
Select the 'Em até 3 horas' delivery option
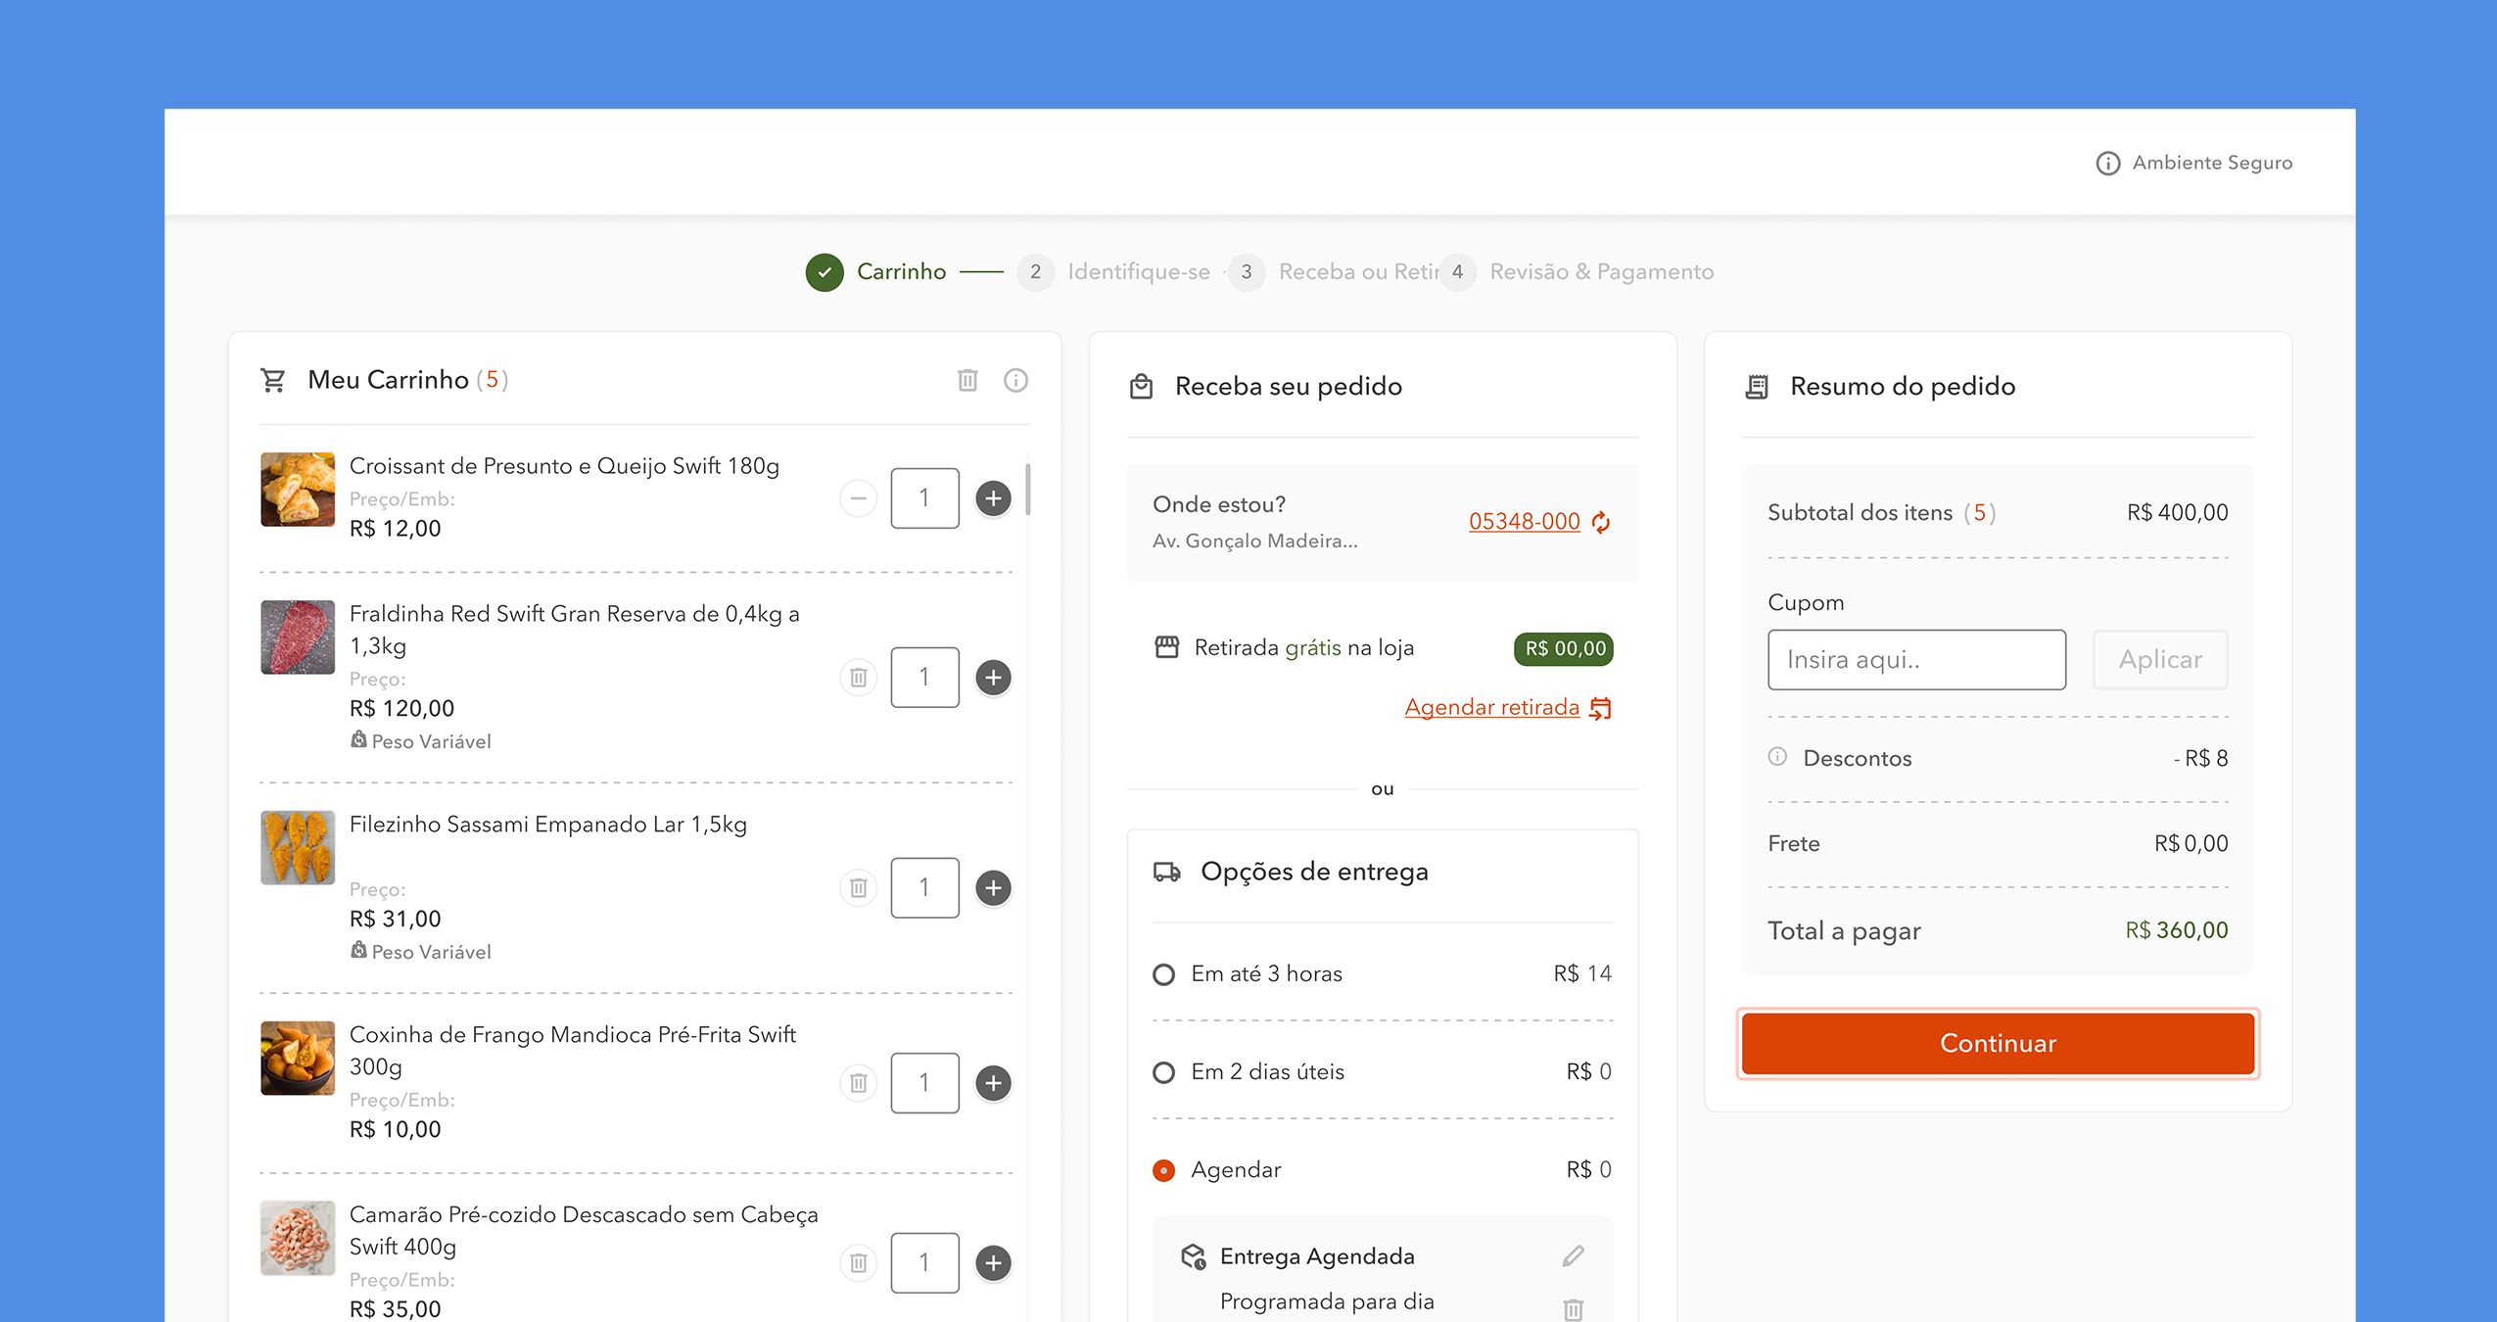1163,974
